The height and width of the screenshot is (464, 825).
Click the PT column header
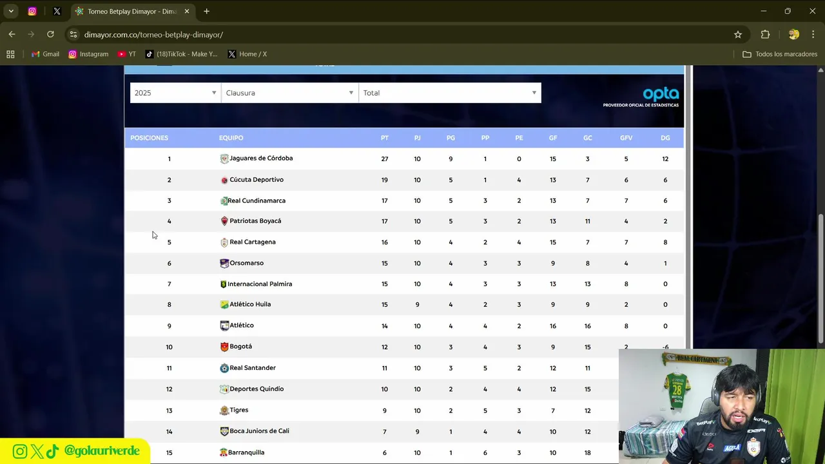pos(384,138)
